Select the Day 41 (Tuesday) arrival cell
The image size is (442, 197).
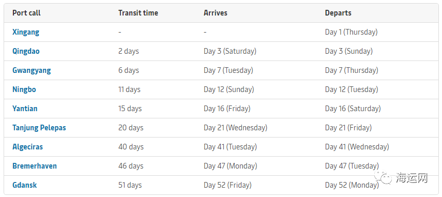pos(230,147)
